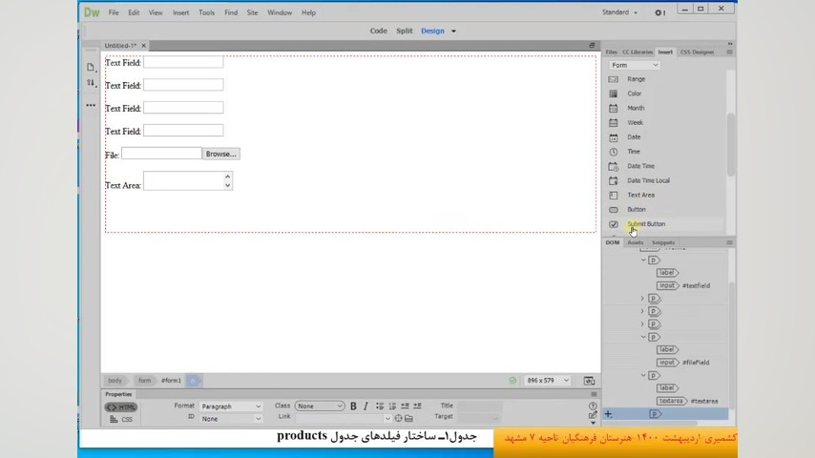Image resolution: width=815 pixels, height=458 pixels.
Task: Insert a Week form element
Action: (635, 123)
